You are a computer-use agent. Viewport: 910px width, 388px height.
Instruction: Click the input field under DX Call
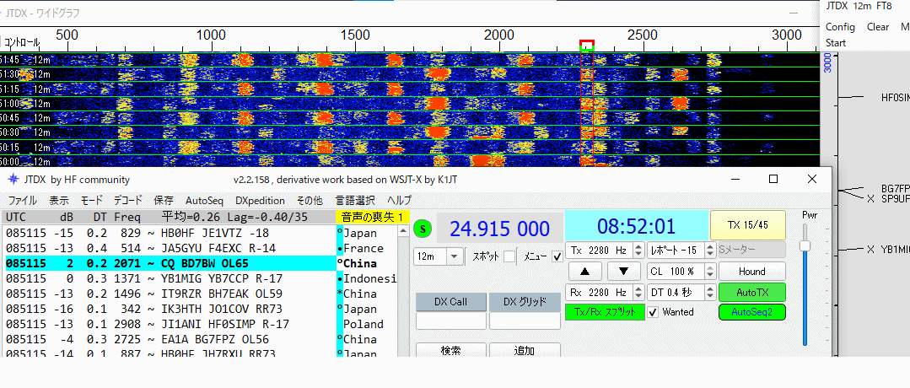point(451,321)
